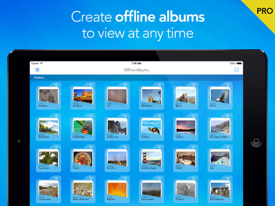Click the Wi-Fi icon next to Carrier
The image size is (275, 206).
point(41,63)
